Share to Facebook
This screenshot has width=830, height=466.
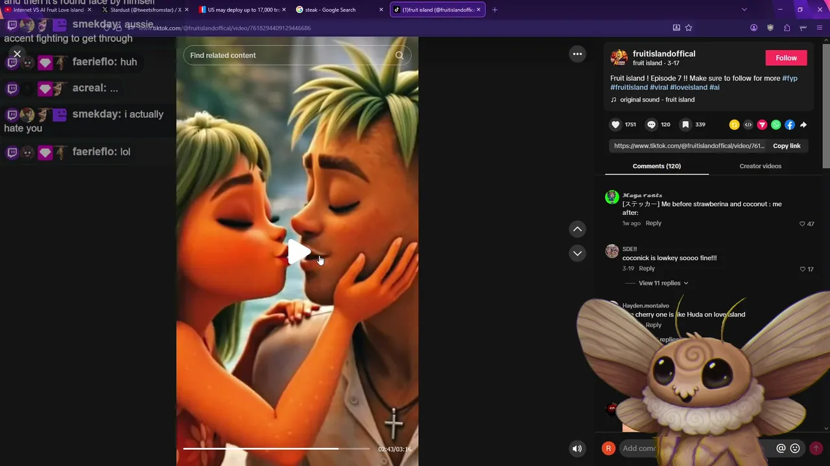coord(789,125)
